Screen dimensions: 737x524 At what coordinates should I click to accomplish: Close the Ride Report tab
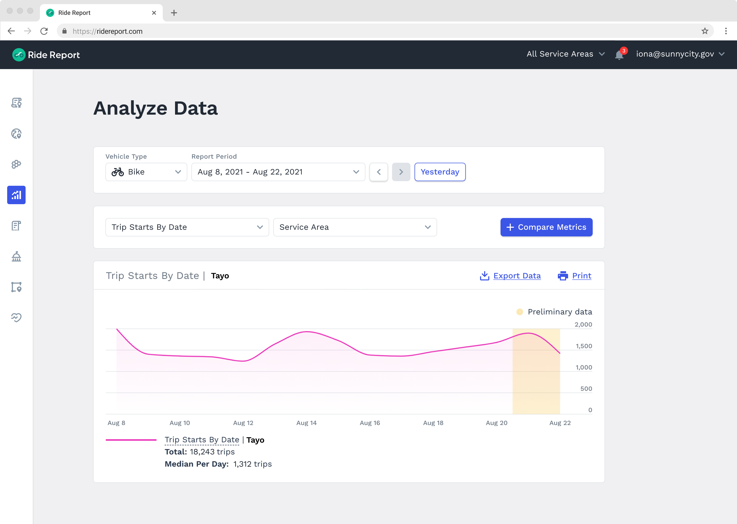click(x=154, y=13)
